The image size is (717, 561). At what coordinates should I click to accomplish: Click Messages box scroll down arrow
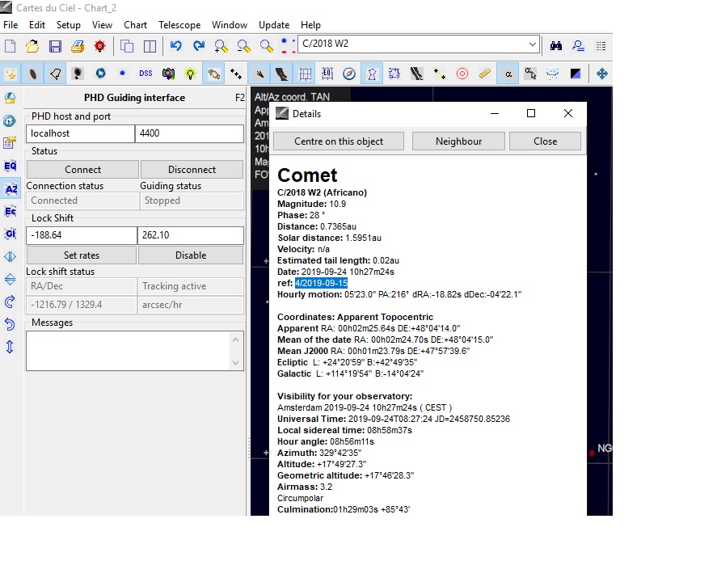point(235,363)
